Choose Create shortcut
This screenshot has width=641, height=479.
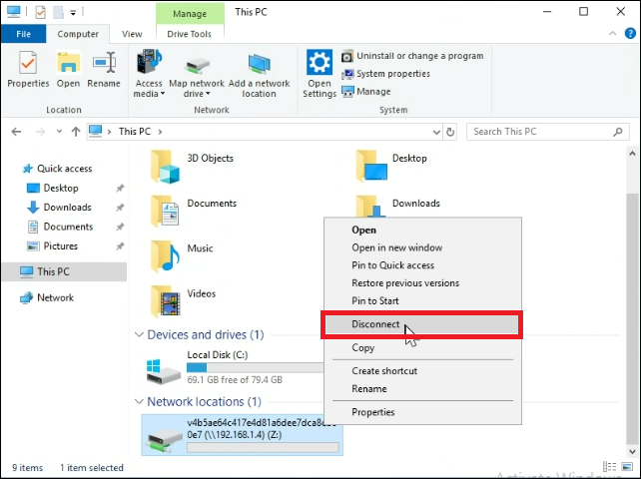point(422,371)
